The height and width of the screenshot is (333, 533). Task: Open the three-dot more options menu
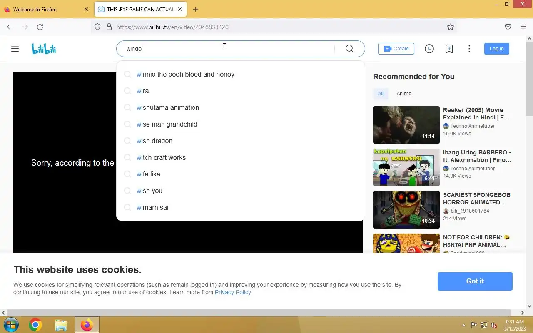coord(469,49)
